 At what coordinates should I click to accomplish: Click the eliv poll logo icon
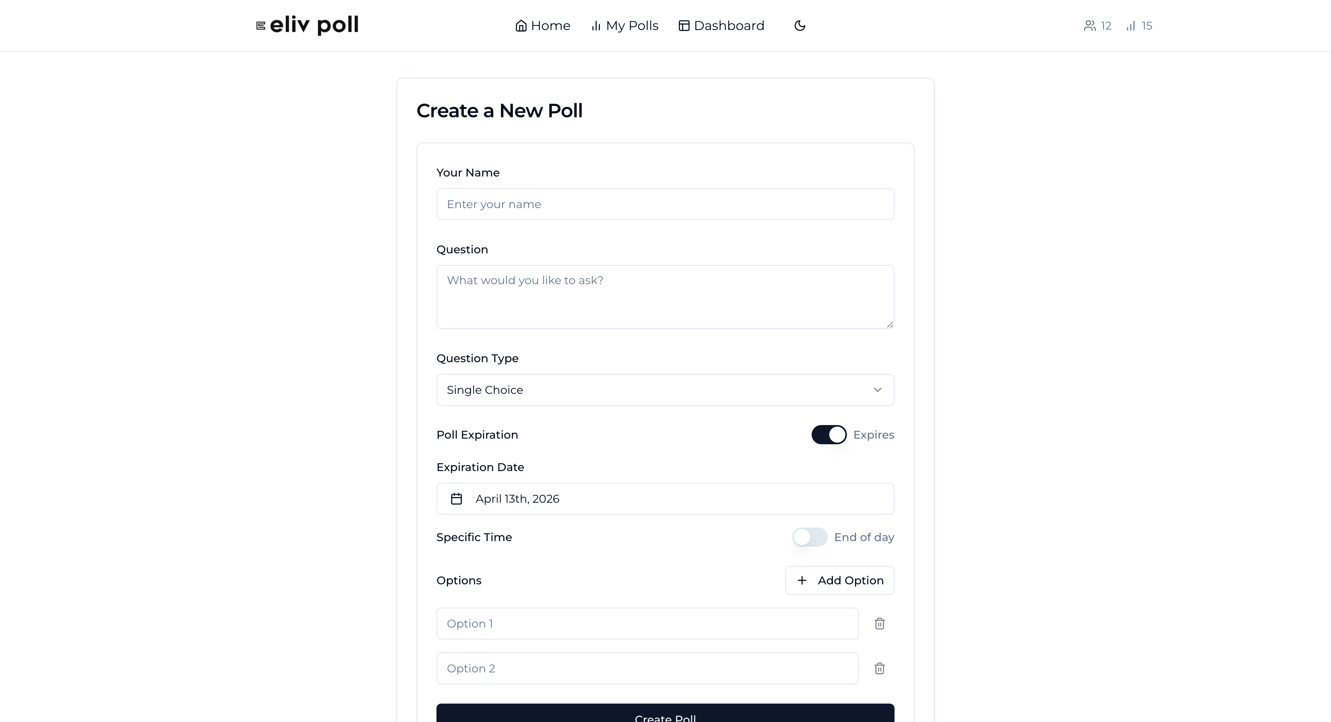(x=261, y=26)
